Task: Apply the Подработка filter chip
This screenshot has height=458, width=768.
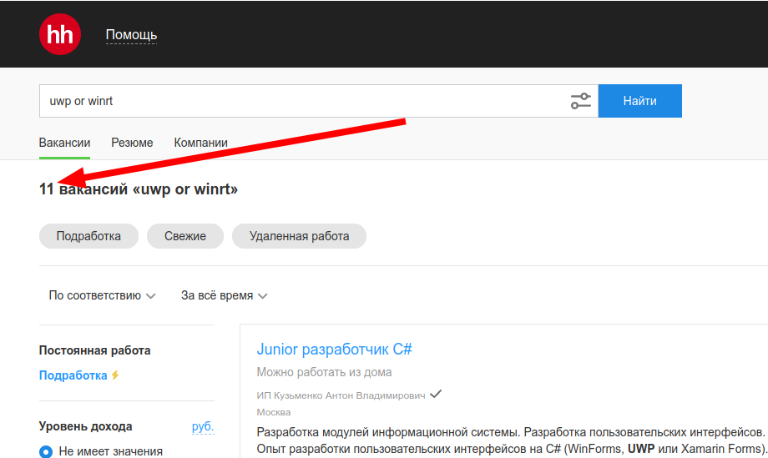Action: coord(88,236)
